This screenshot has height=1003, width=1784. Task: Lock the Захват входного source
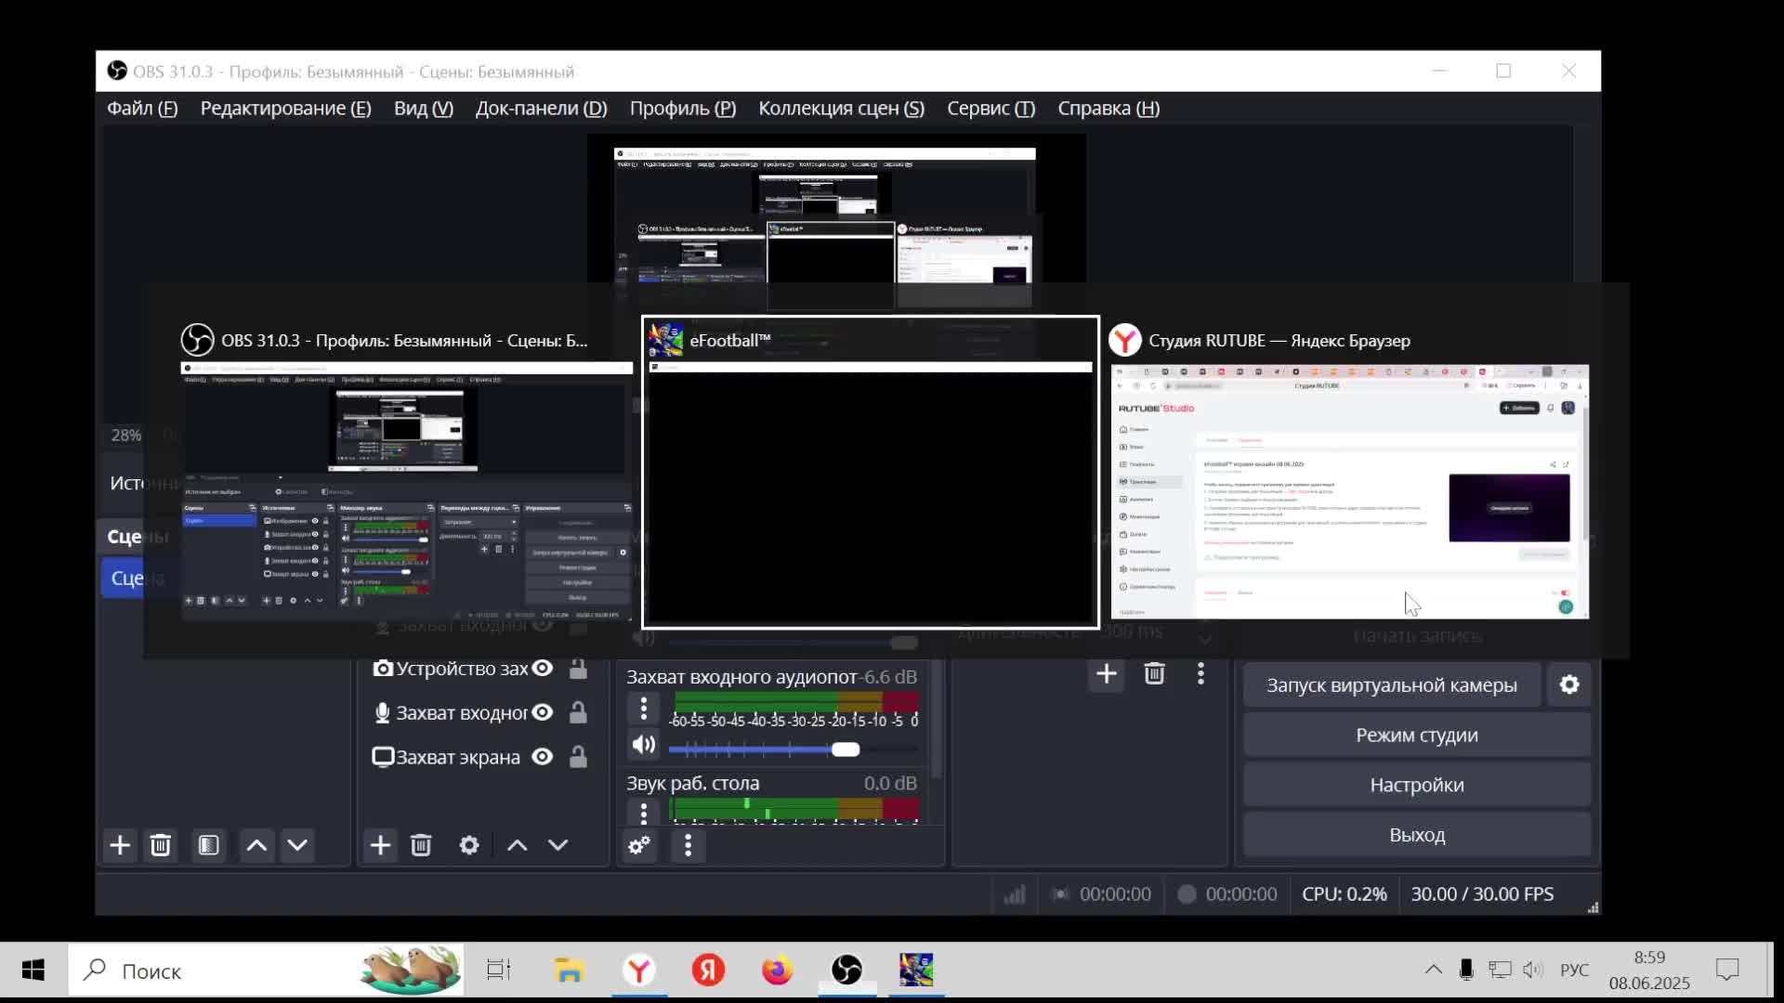578,712
